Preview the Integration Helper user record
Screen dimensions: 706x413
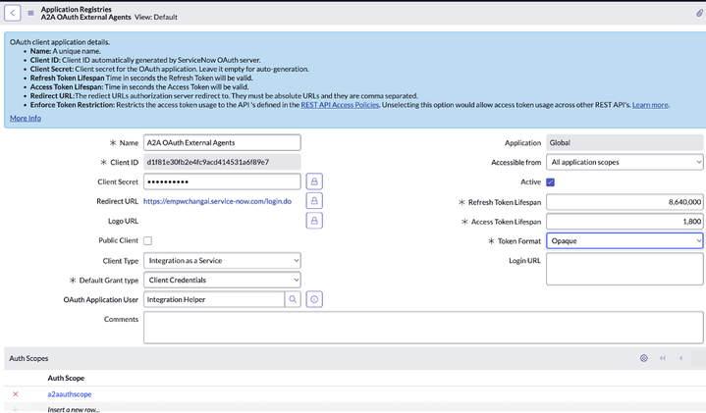[x=314, y=299]
